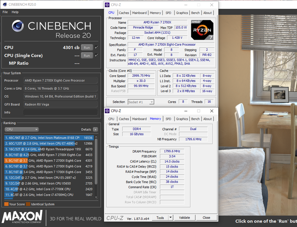Open Graphics tab in lower CPU-Z window
Image resolution: width=297 pixels, height=227 pixels.
182,119
